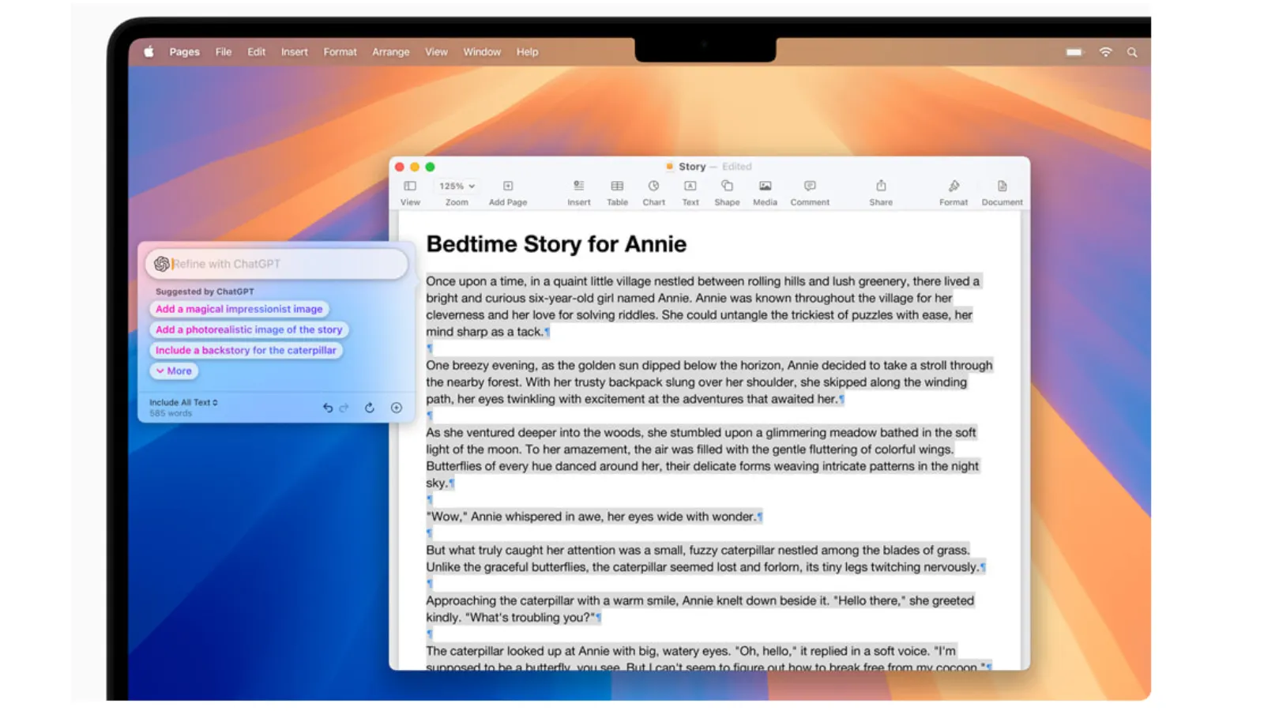Expand the More suggestions chevron

click(174, 371)
